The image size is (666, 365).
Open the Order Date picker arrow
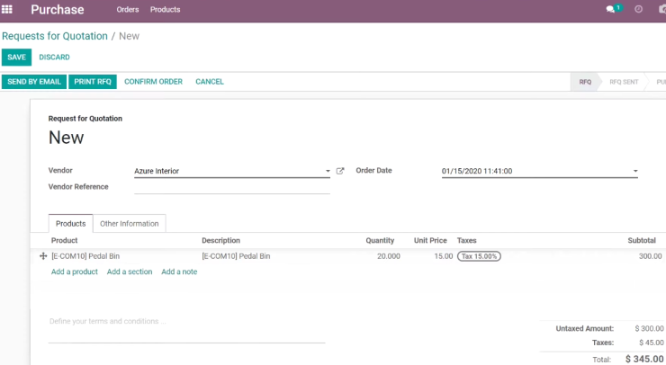tap(635, 171)
